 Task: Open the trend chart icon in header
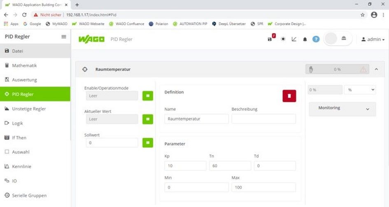pyautogui.click(x=294, y=39)
